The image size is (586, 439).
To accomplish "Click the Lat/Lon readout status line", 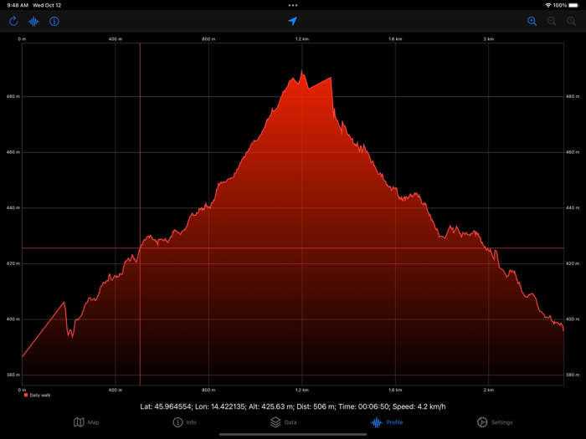I will 293,406.
